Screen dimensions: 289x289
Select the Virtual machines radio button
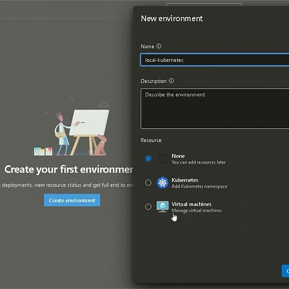(x=148, y=207)
